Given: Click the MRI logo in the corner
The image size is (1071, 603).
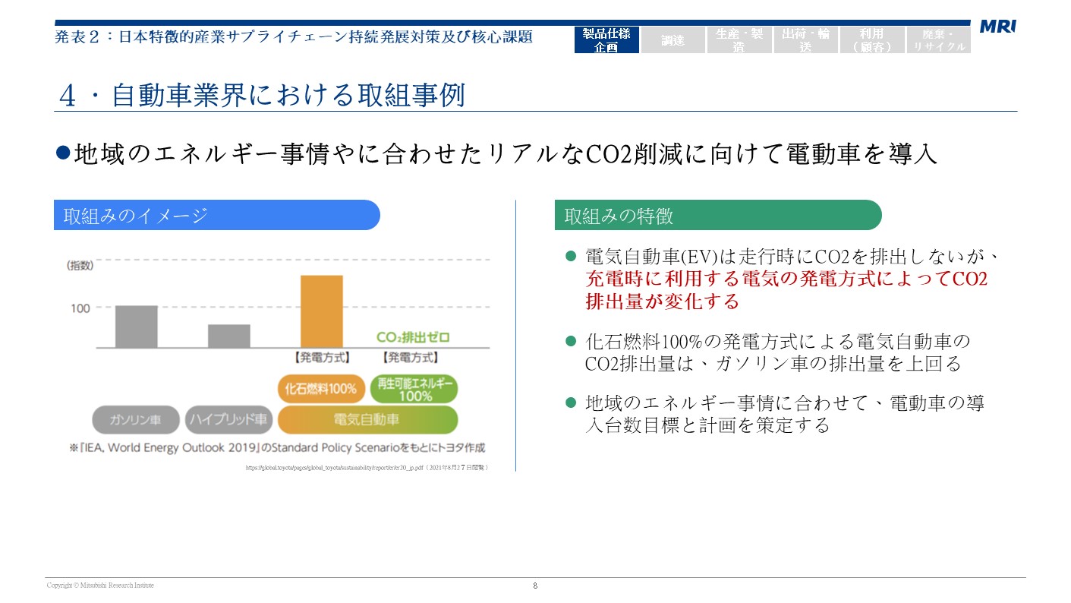Looking at the screenshot, I should click(997, 27).
